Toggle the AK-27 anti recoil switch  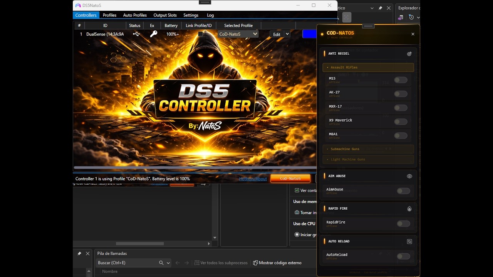coord(401,94)
